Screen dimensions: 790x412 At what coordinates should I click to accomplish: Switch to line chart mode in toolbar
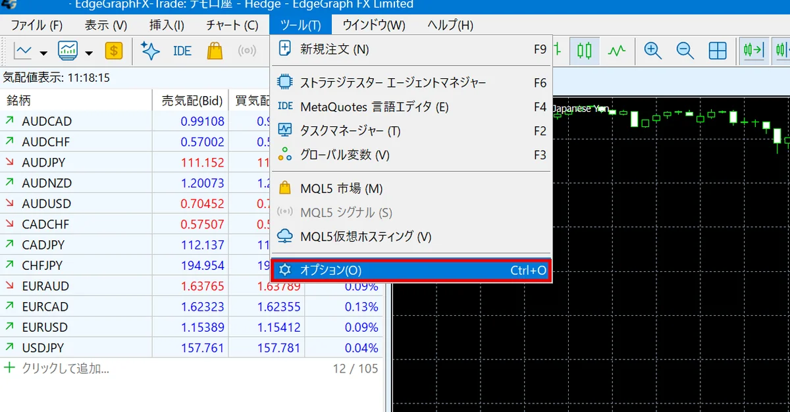pyautogui.click(x=617, y=51)
